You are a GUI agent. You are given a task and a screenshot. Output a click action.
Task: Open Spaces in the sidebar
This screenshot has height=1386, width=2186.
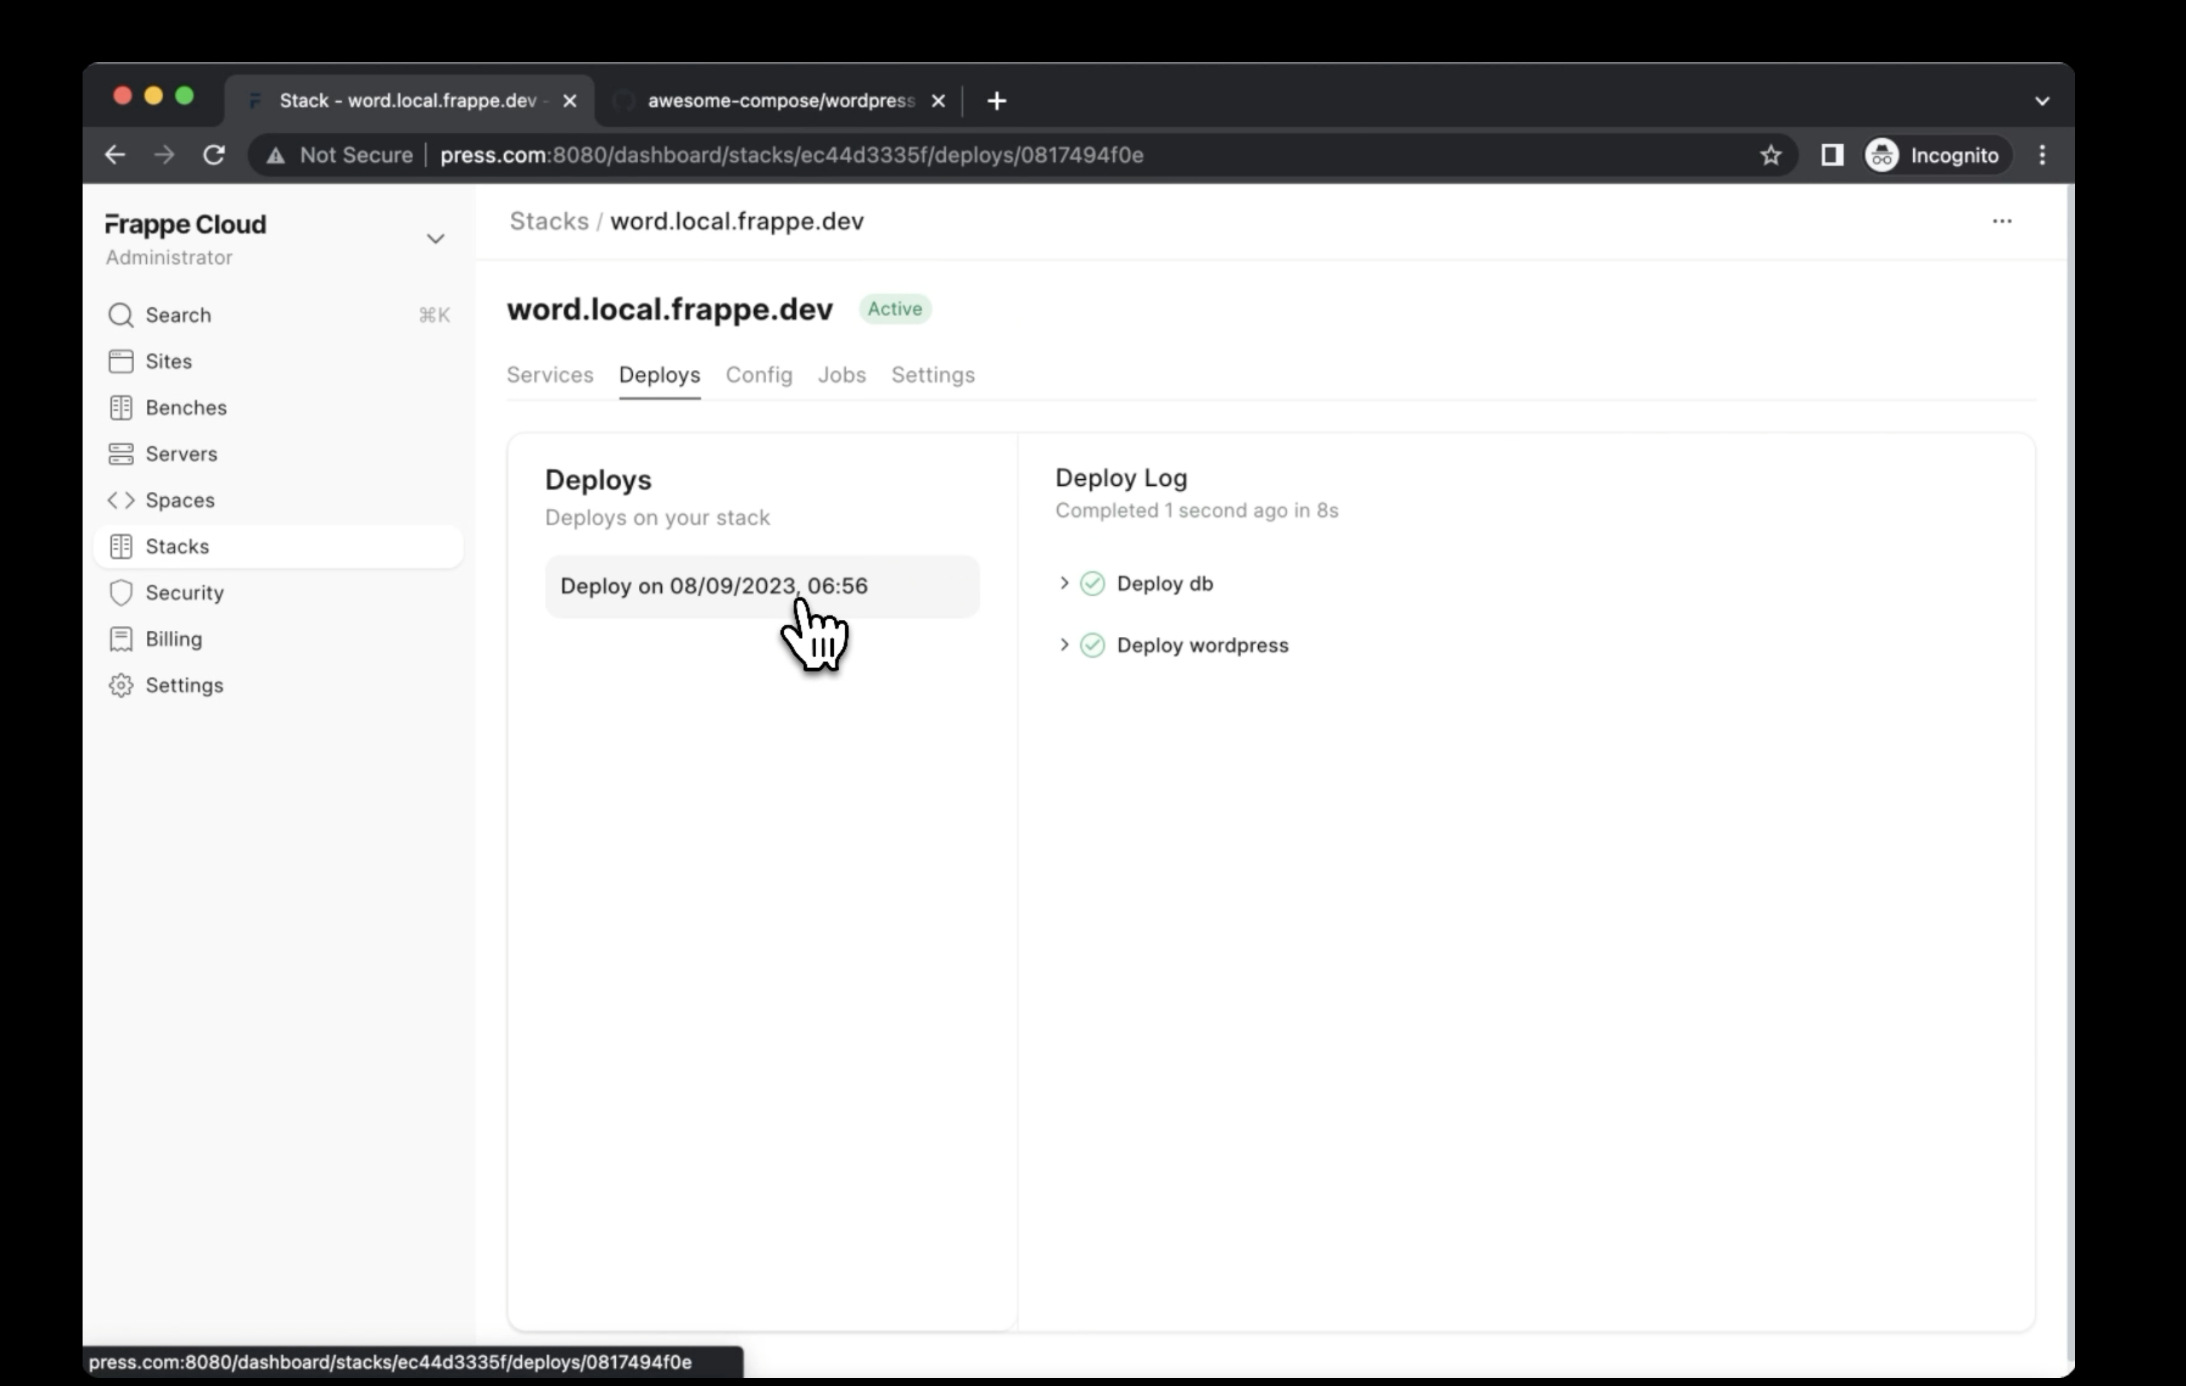[277, 500]
